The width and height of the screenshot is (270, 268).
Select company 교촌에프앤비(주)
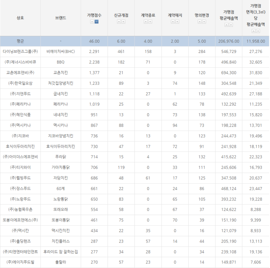point(20,73)
